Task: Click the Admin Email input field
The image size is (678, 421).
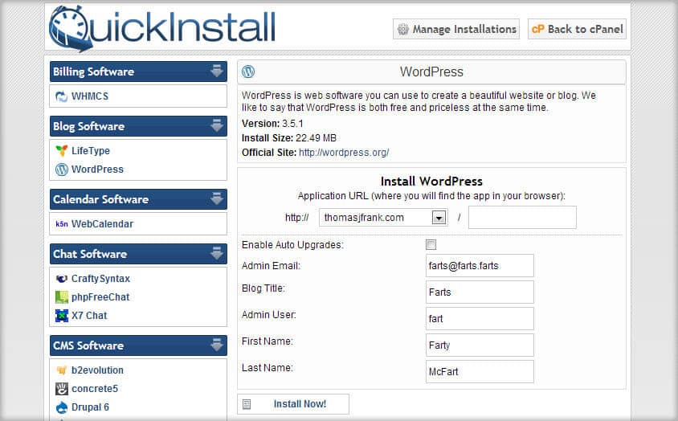Action: pyautogui.click(x=480, y=266)
